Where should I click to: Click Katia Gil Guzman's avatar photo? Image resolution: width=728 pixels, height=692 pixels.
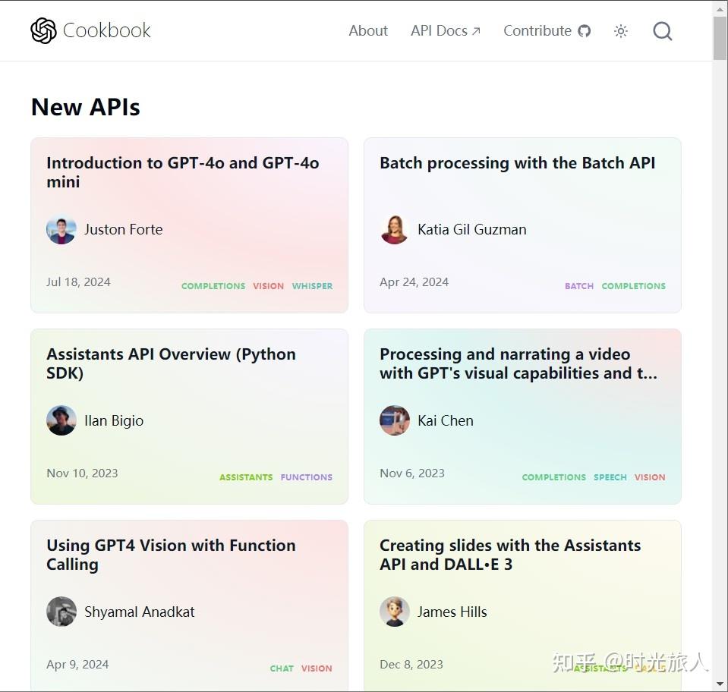[394, 229]
